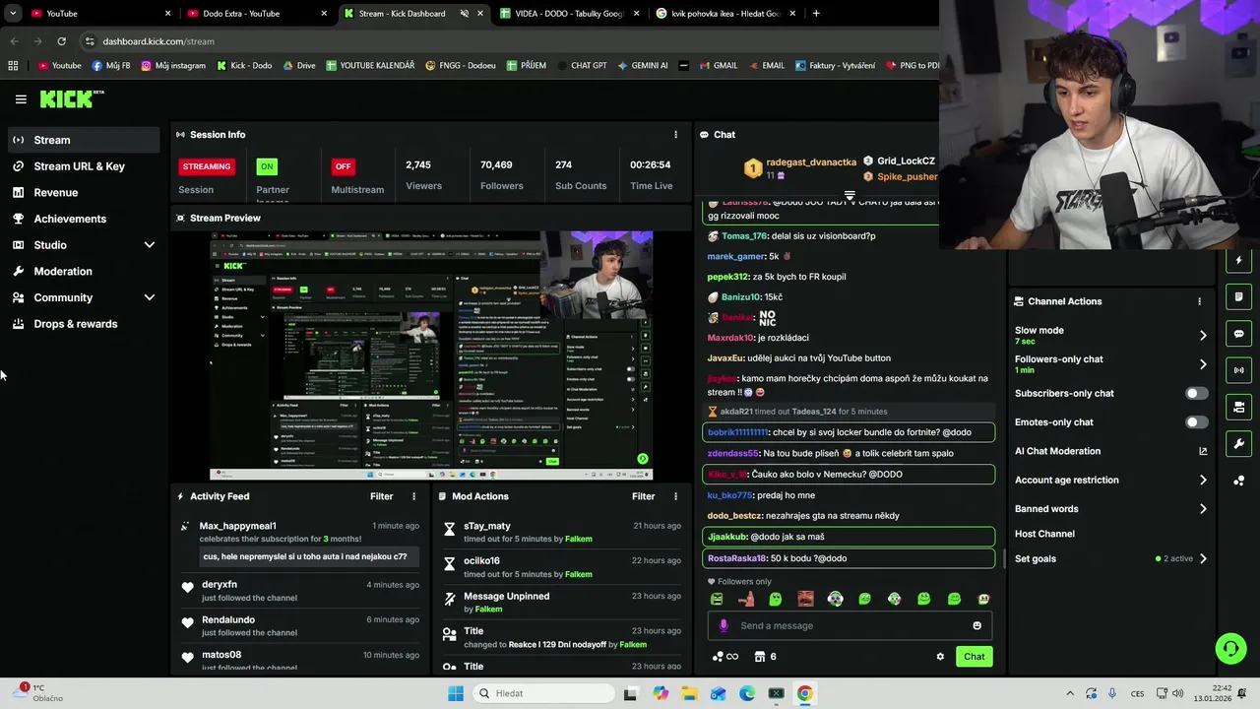Click username Max_happymeal1 in Activity Feed
The image size is (1260, 709).
pyautogui.click(x=238, y=526)
